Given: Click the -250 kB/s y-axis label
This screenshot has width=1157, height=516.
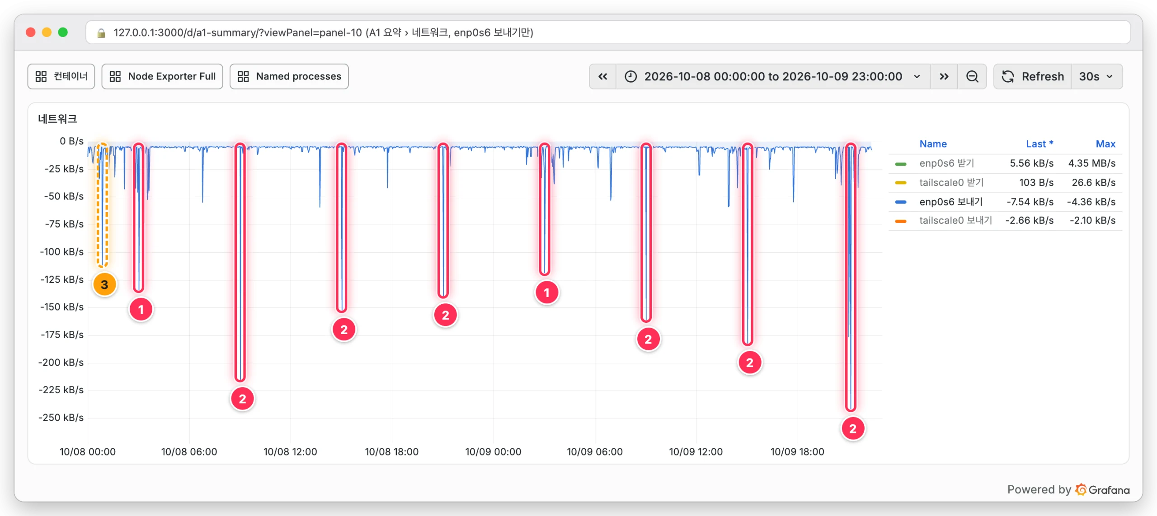Looking at the screenshot, I should pyautogui.click(x=61, y=417).
